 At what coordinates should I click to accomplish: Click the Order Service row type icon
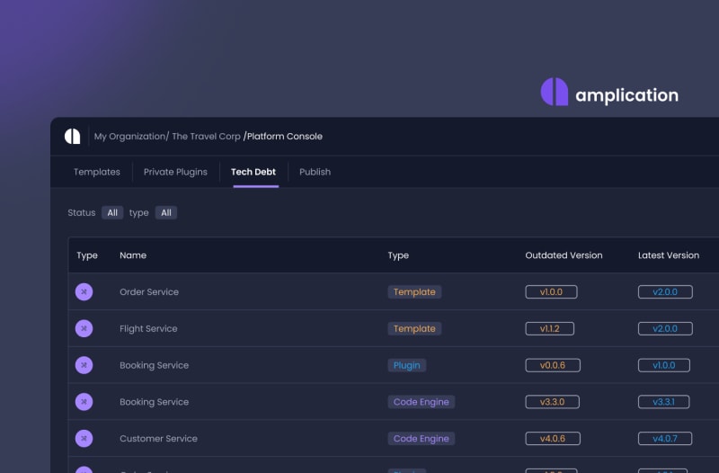[84, 291]
